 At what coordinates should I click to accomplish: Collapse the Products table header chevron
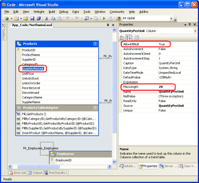tap(95, 44)
